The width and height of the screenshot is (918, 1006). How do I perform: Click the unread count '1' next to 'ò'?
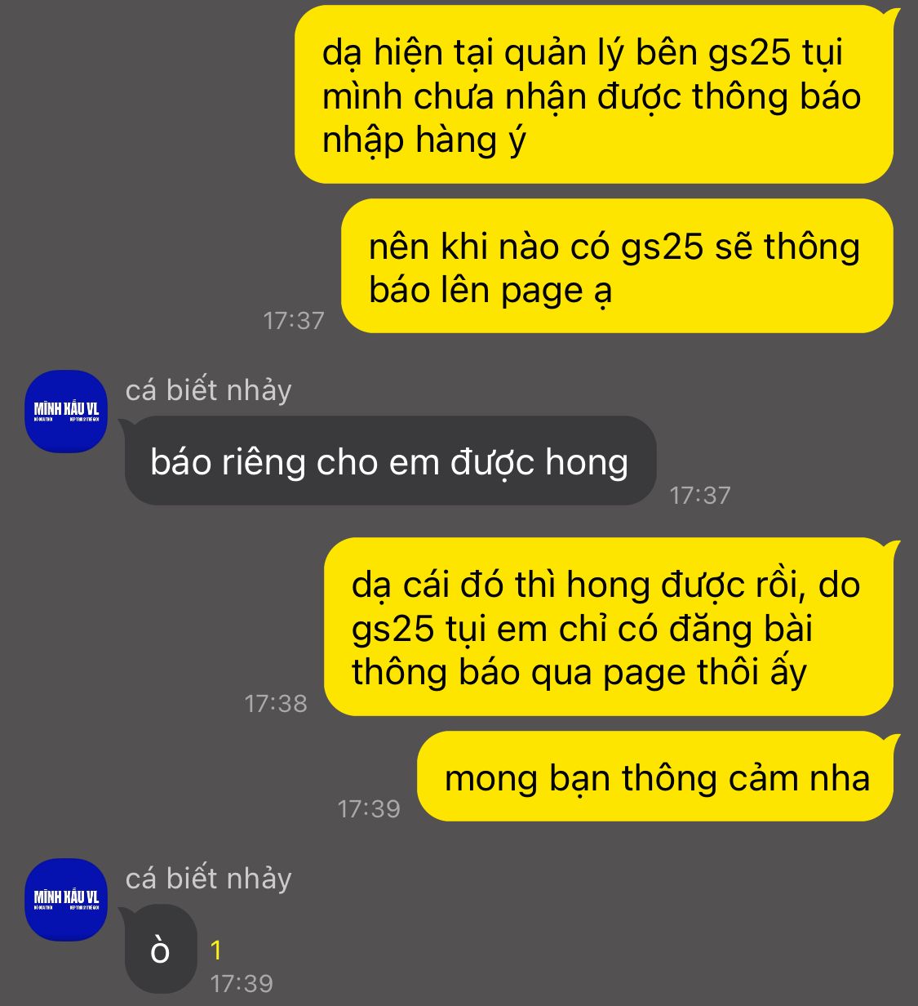coord(216,950)
